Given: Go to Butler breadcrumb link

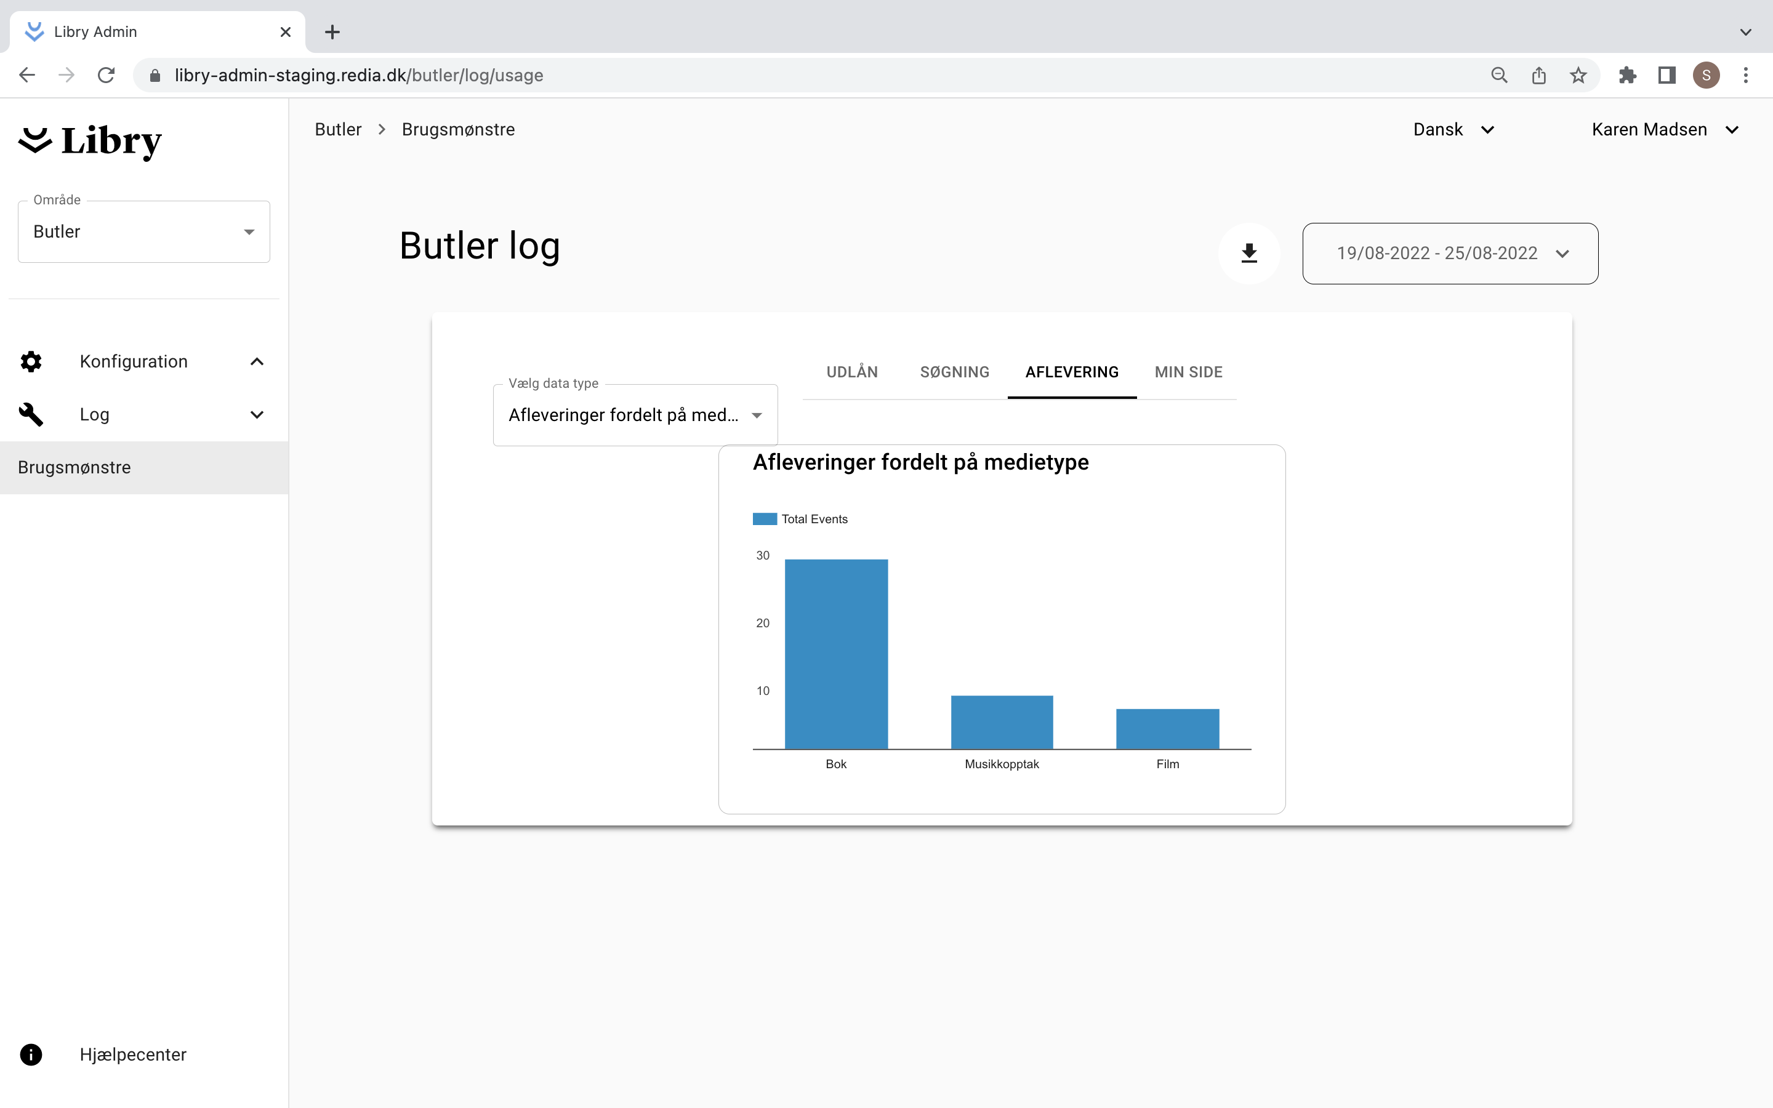Looking at the screenshot, I should pyautogui.click(x=338, y=130).
